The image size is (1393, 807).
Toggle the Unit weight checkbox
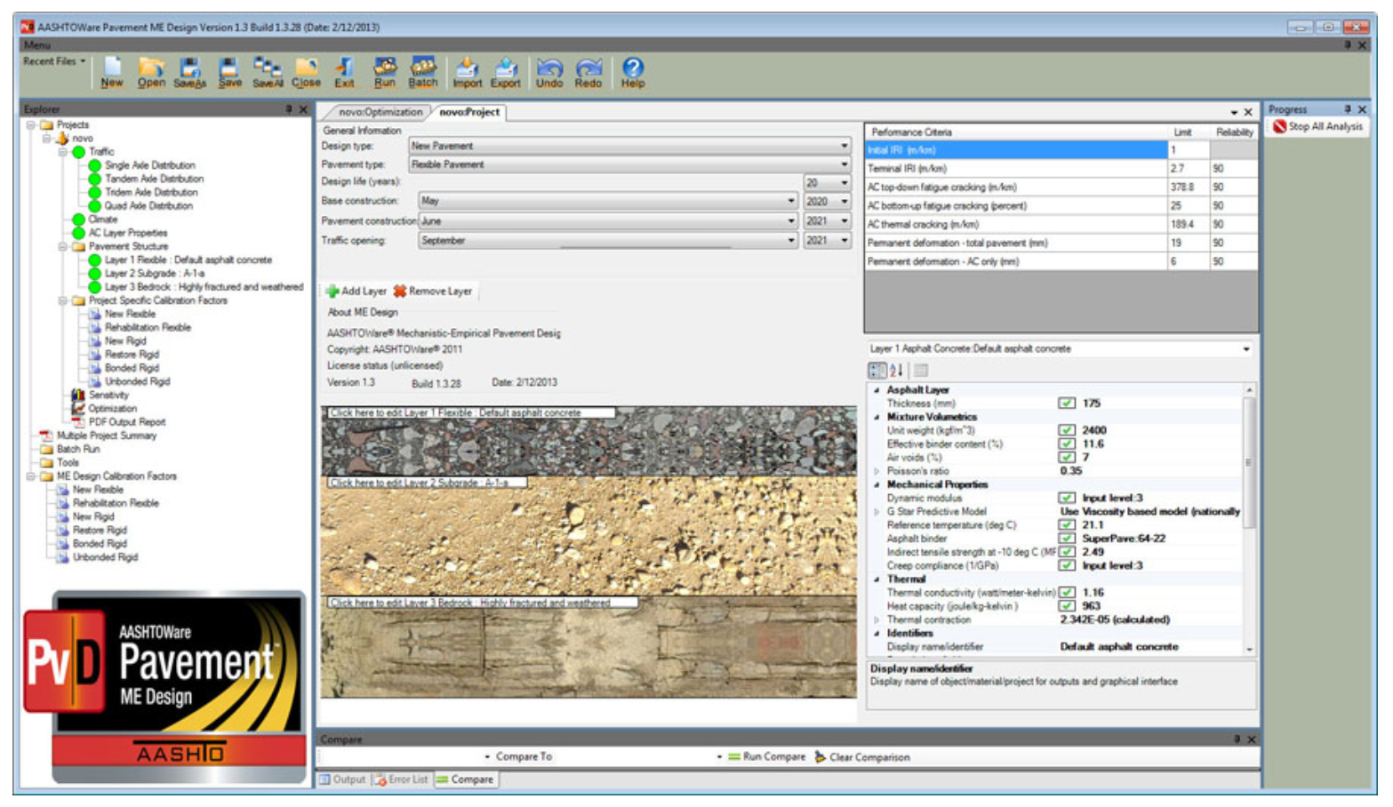click(1067, 430)
